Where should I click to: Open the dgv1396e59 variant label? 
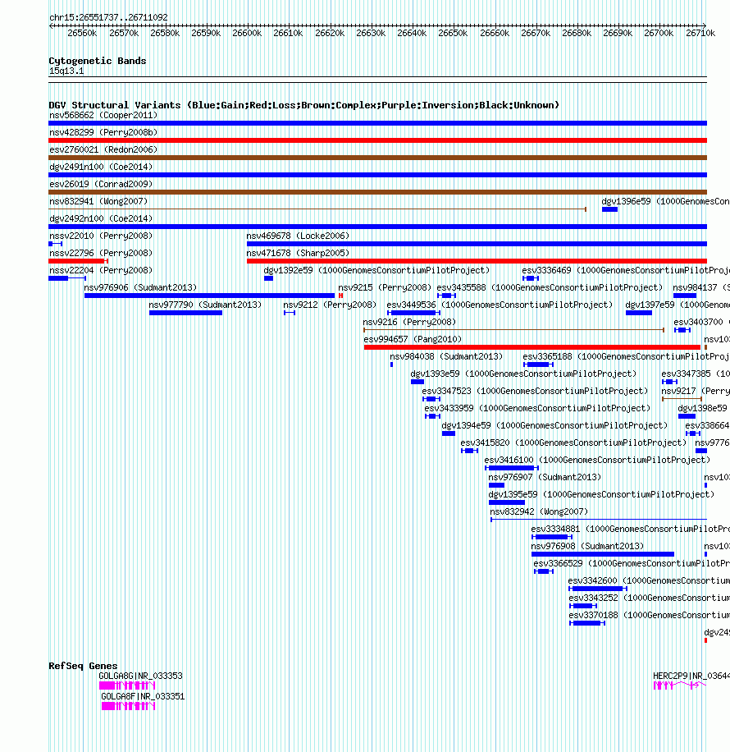[x=666, y=201]
